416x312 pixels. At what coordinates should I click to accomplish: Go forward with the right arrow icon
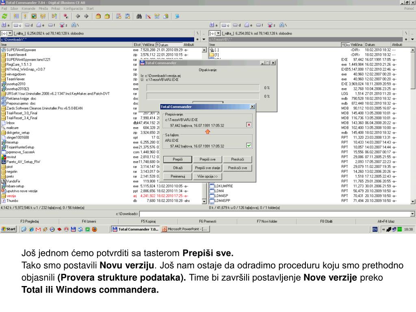[87, 16]
